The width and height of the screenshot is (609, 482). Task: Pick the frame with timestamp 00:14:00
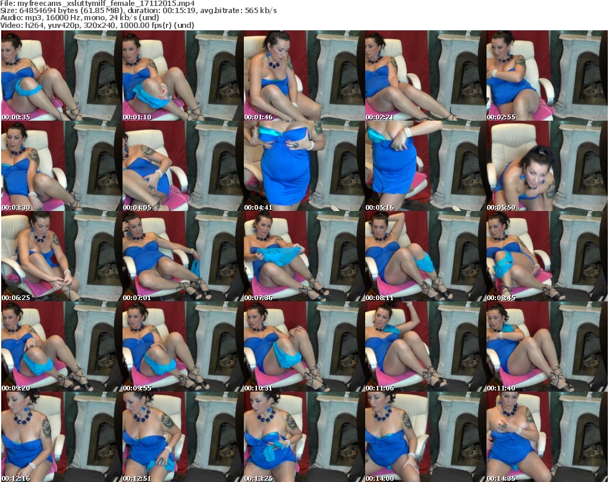425,437
